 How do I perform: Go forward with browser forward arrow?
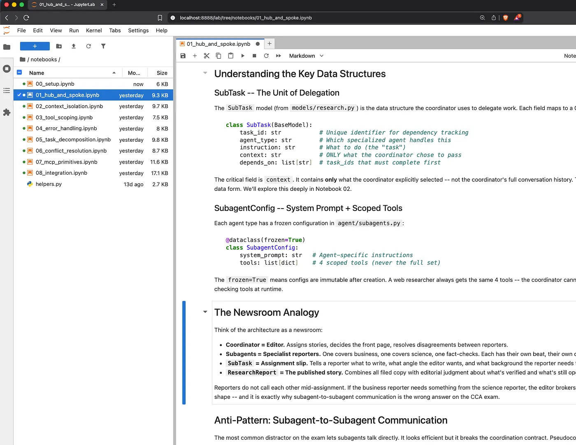pos(16,18)
